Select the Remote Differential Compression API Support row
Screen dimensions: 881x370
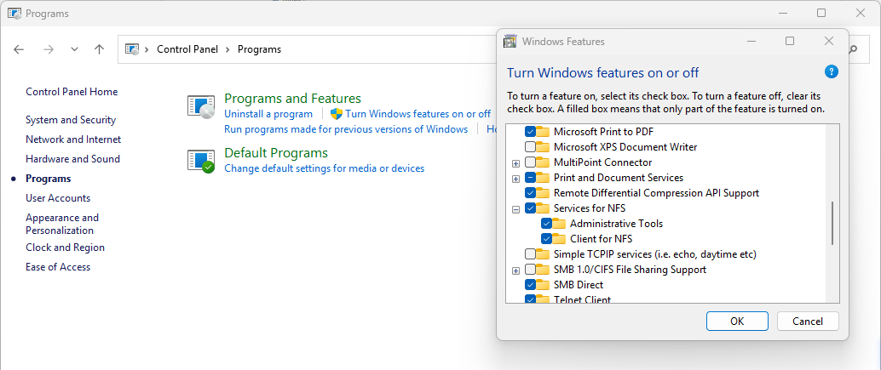tap(656, 193)
